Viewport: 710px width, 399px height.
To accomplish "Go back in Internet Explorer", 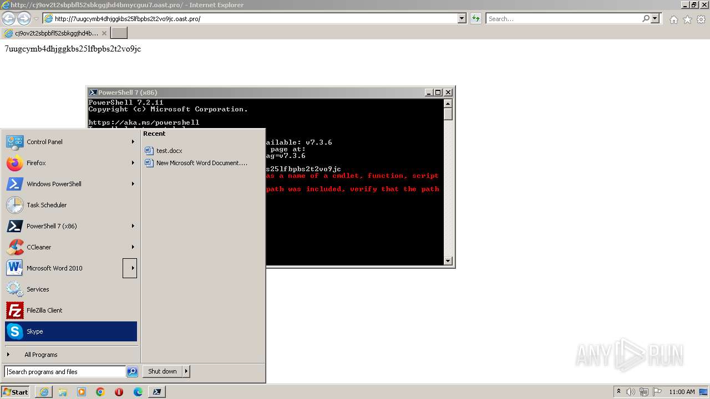I will click(8, 18).
